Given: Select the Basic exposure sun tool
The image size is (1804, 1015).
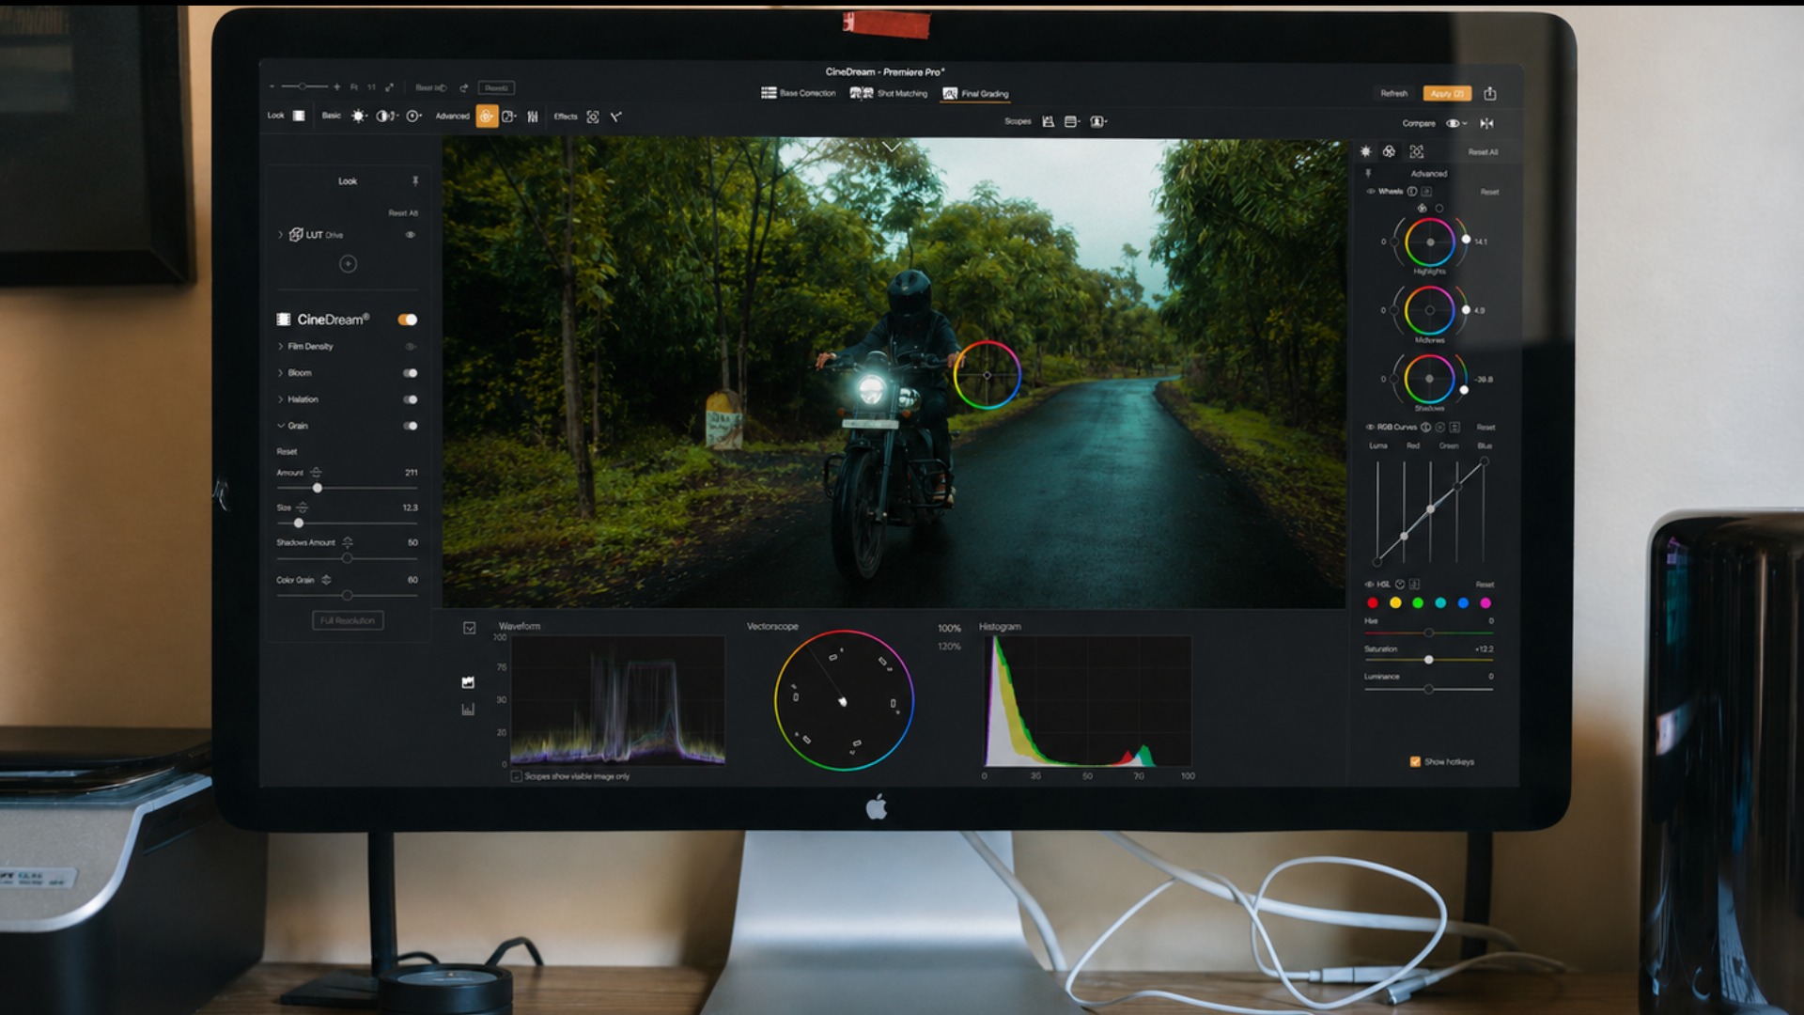Looking at the screenshot, I should click(x=358, y=117).
